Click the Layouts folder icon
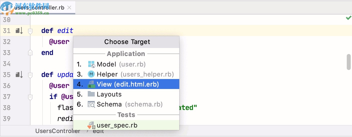Screen dimensions: 352x137 (x=91, y=94)
